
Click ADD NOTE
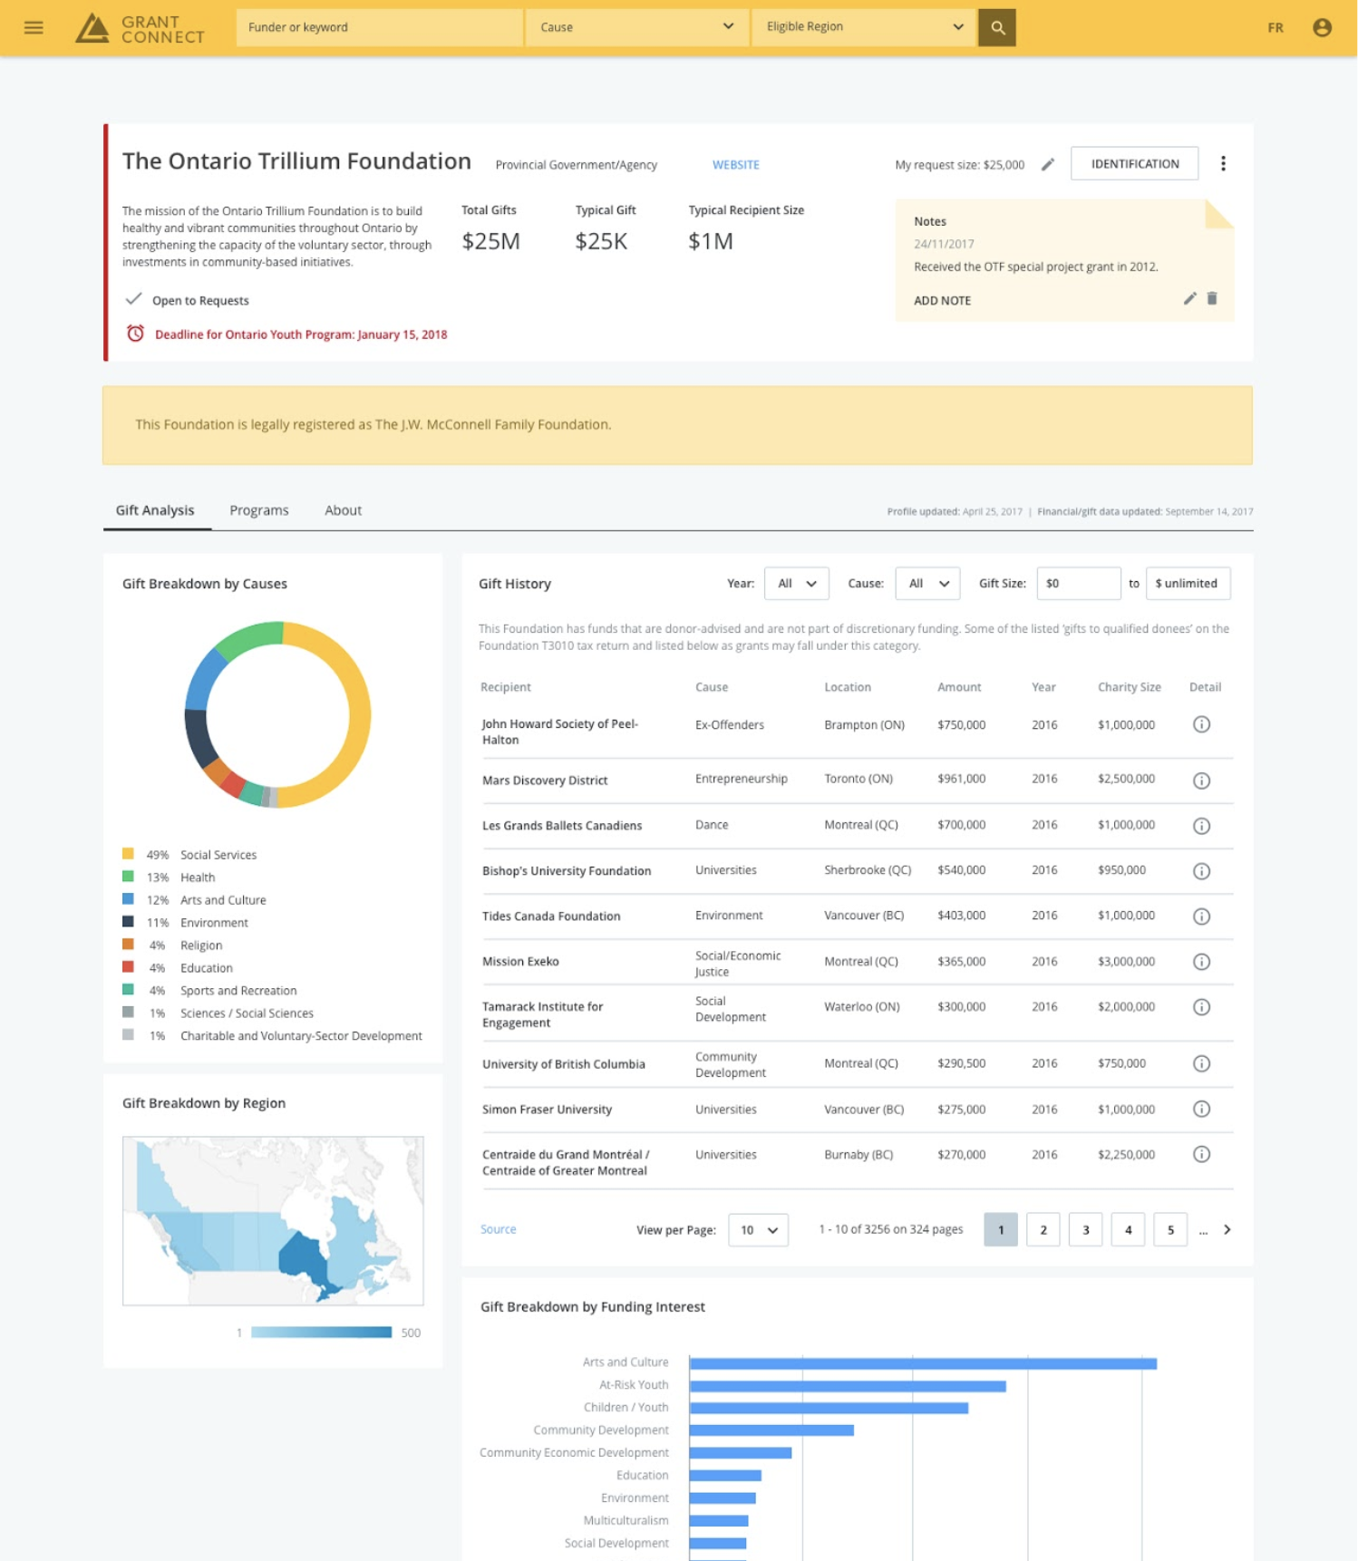click(942, 300)
